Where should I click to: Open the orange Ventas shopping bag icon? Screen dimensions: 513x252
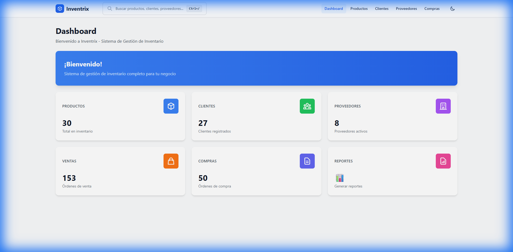pyautogui.click(x=171, y=161)
